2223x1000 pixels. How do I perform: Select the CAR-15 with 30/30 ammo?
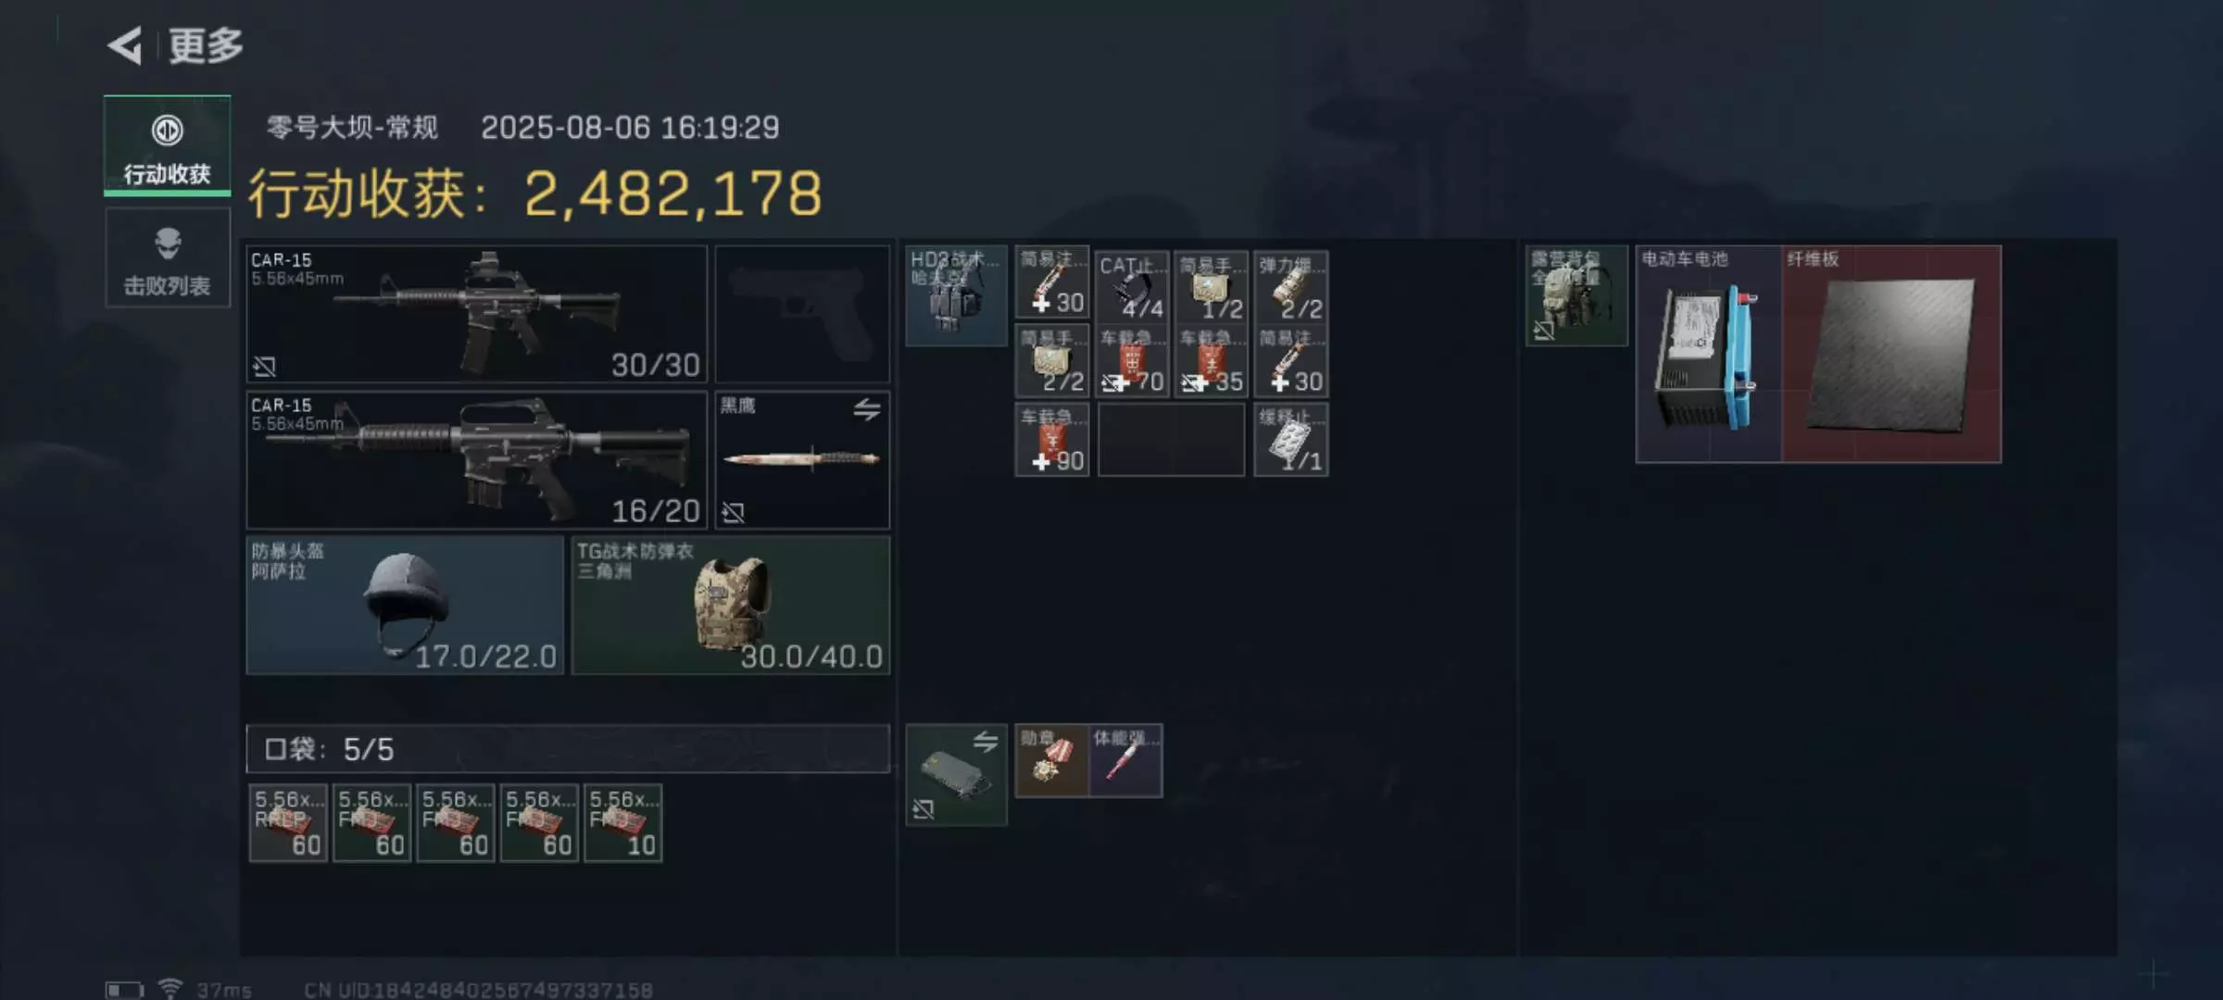(x=477, y=314)
